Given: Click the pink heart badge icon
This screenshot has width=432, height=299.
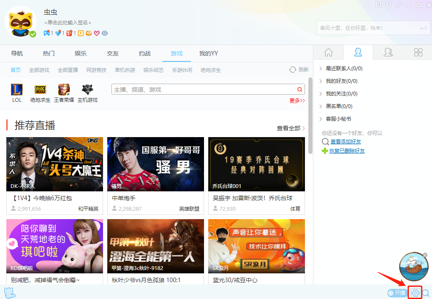Looking at the screenshot, I should [x=97, y=33].
